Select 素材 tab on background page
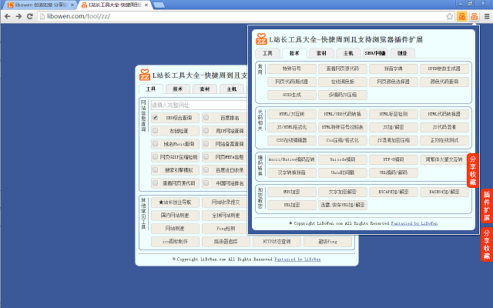This screenshot has width=493, height=308. [x=205, y=89]
